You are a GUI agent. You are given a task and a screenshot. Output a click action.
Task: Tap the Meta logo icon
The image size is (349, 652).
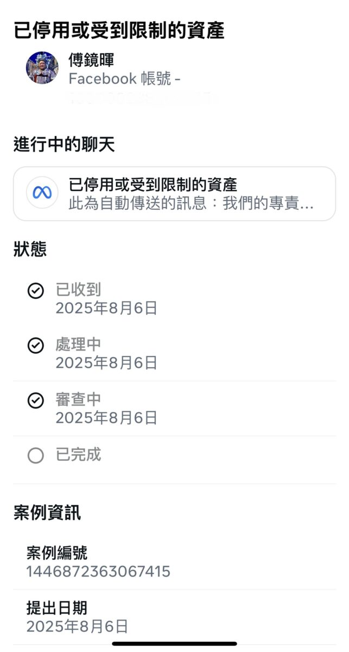[x=42, y=193]
